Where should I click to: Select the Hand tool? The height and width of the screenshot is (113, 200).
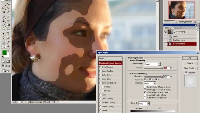click(x=4, y=46)
